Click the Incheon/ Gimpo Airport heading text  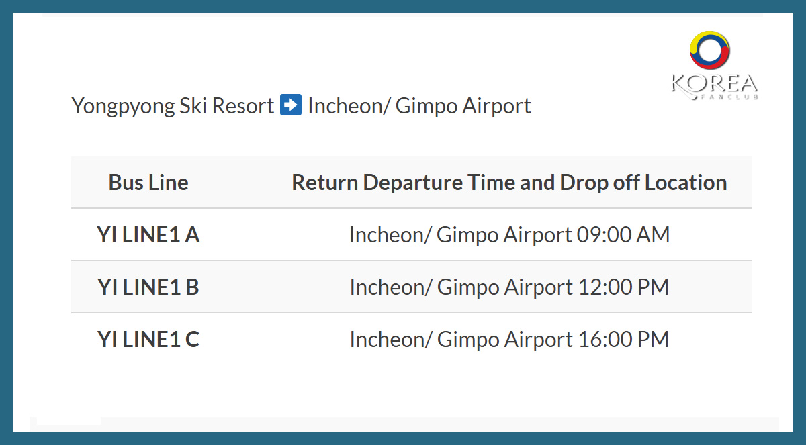419,106
